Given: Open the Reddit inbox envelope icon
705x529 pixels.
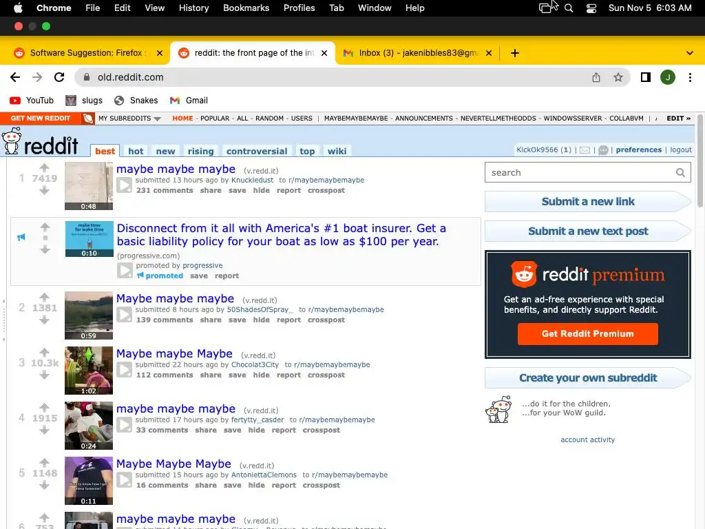Looking at the screenshot, I should click(x=585, y=150).
